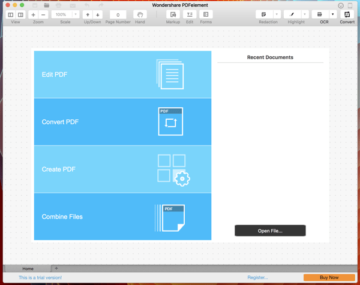The height and width of the screenshot is (285, 360).
Task: Open a file using the folder icon
Action: (47, 5)
